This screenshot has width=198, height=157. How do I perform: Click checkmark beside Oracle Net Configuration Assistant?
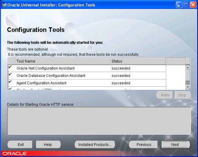(x=10, y=67)
